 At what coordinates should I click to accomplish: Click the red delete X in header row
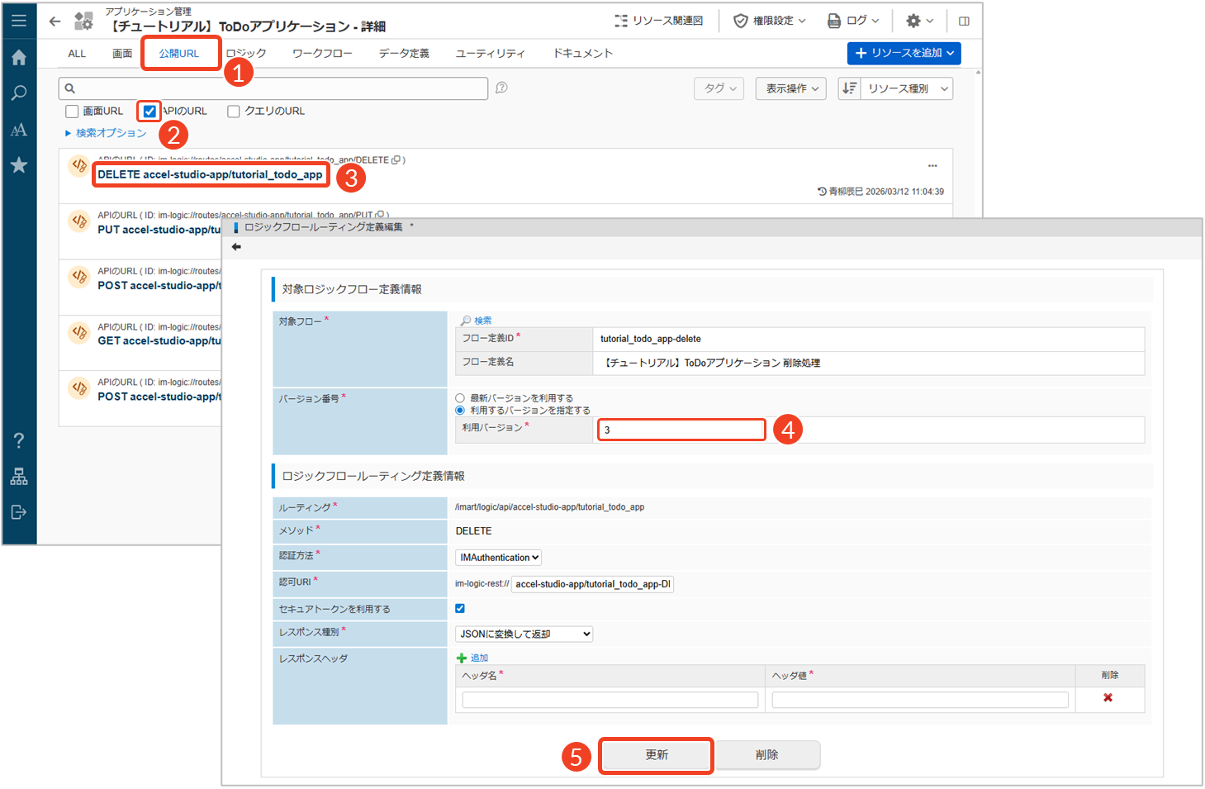coord(1108,698)
